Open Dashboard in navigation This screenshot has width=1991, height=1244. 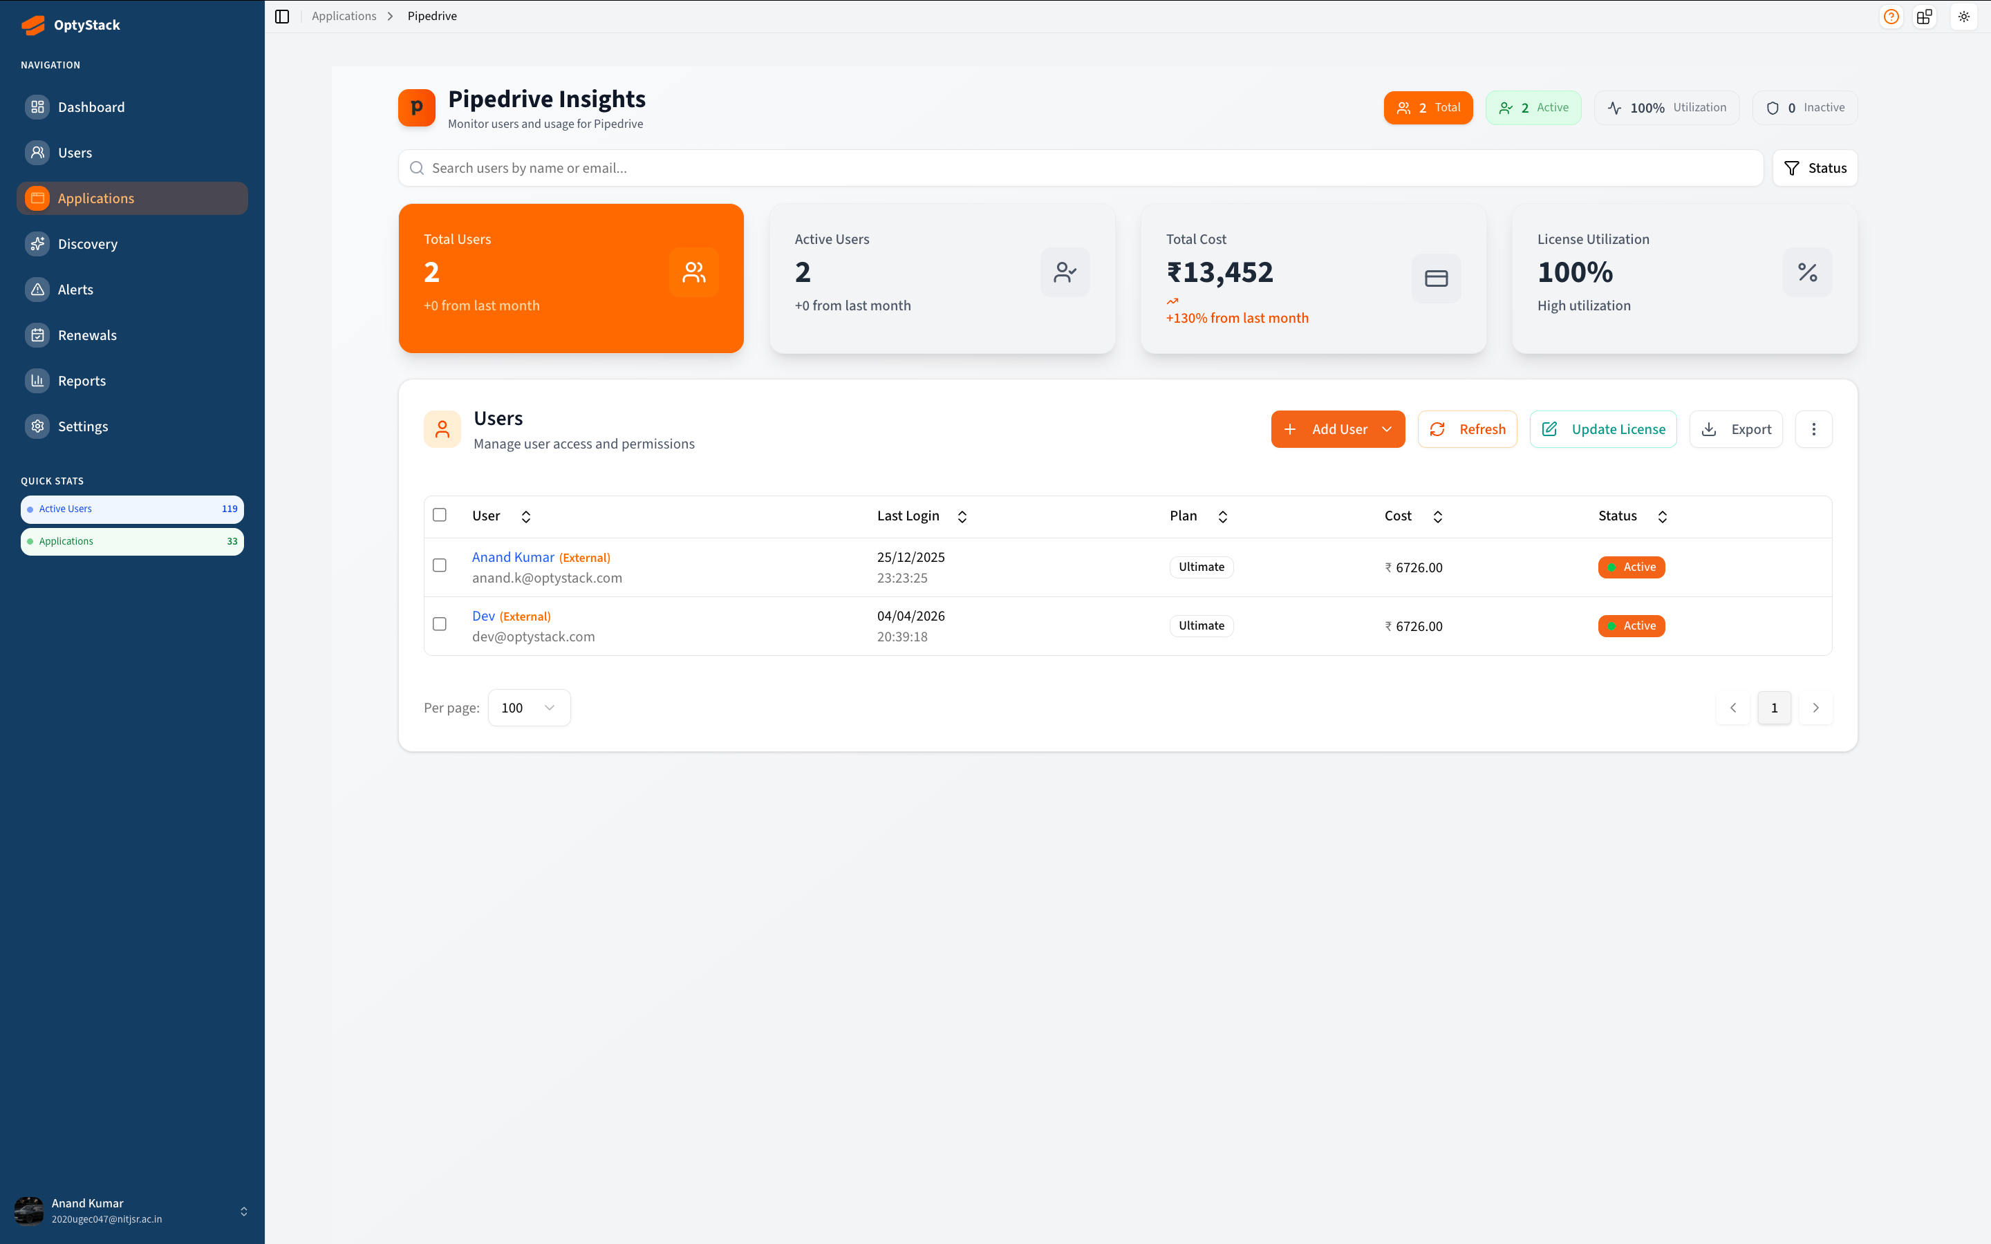pyautogui.click(x=131, y=107)
